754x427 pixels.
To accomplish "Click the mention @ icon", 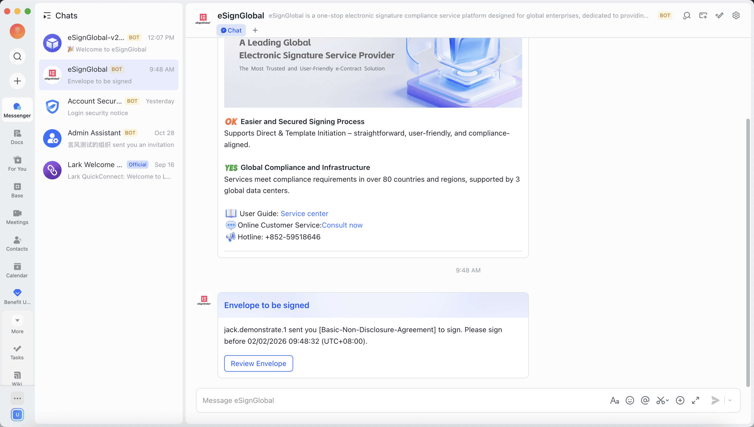I will click(x=645, y=400).
